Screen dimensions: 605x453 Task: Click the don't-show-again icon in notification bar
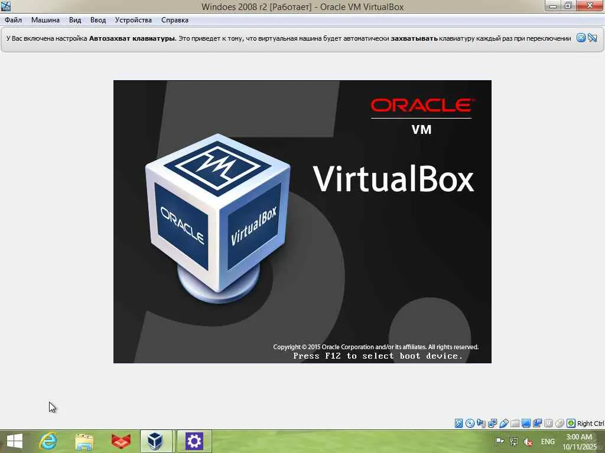tap(593, 38)
